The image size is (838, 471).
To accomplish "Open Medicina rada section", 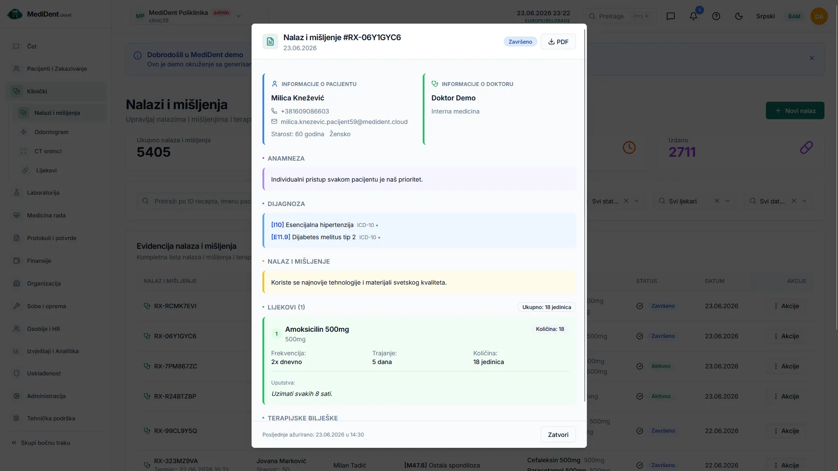I will (56, 215).
